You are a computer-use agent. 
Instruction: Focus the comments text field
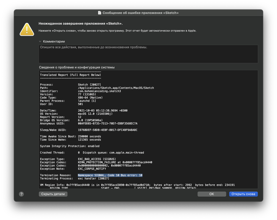(148, 54)
